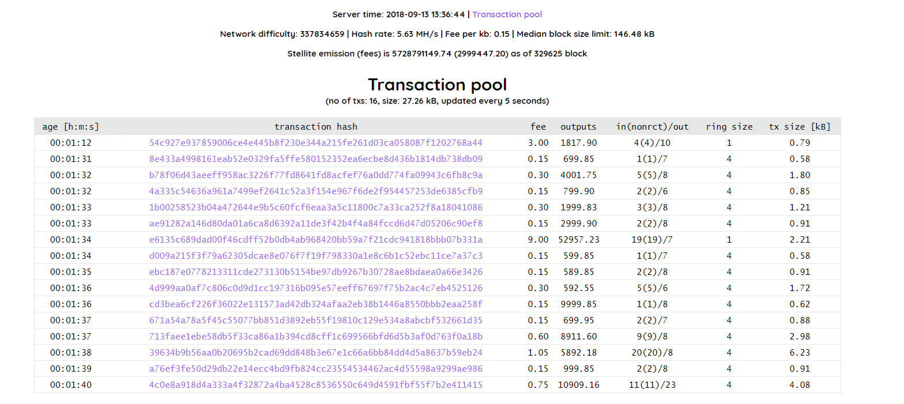The image size is (904, 404).
Task: Select the tx size value 4.08
Action: click(x=800, y=385)
